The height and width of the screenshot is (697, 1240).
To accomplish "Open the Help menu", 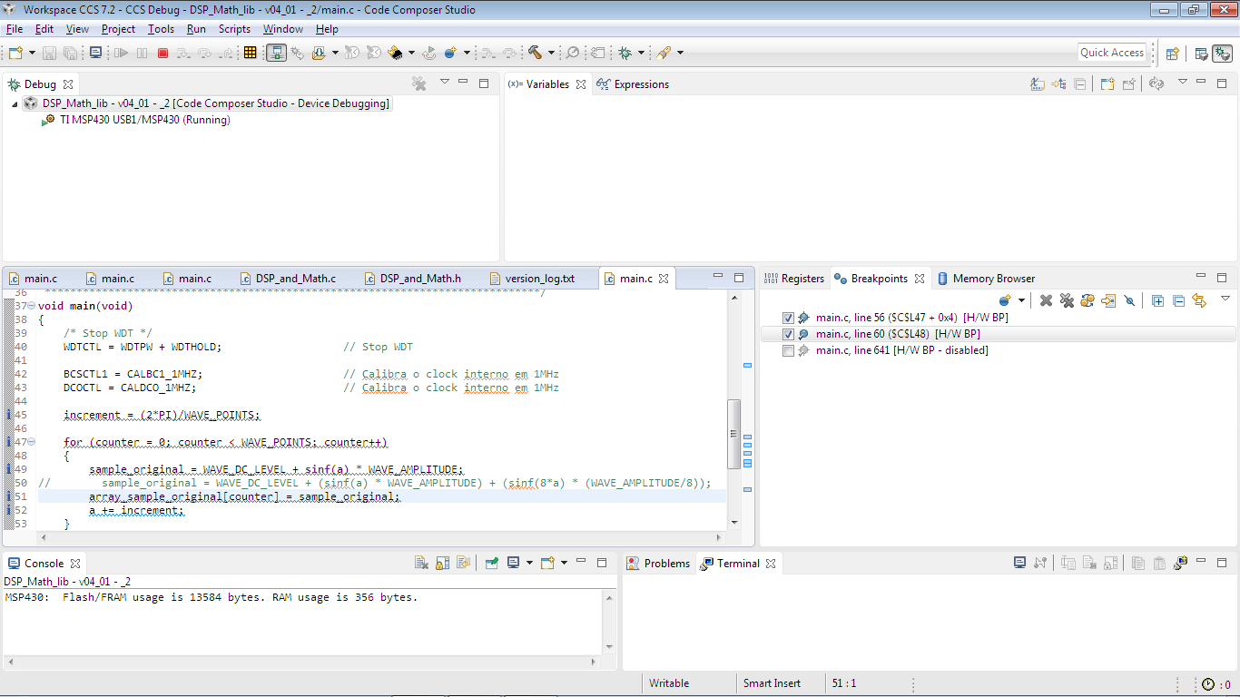I will (327, 29).
